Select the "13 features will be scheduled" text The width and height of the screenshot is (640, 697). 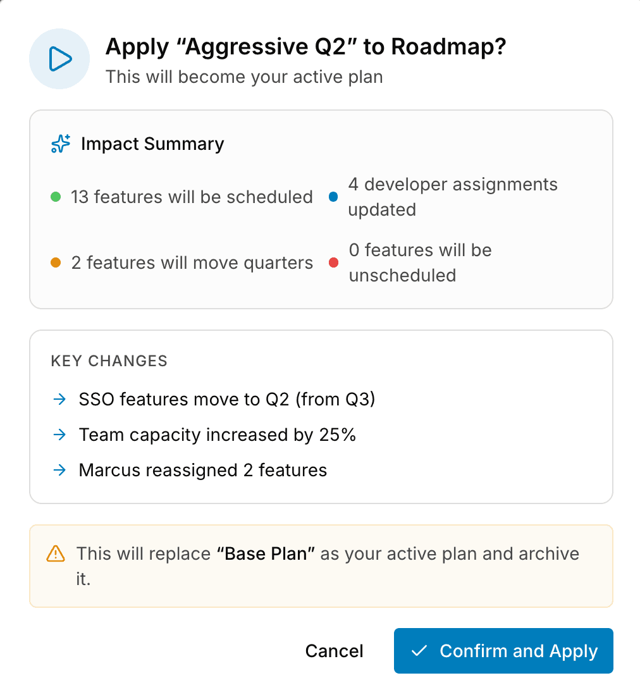click(192, 197)
